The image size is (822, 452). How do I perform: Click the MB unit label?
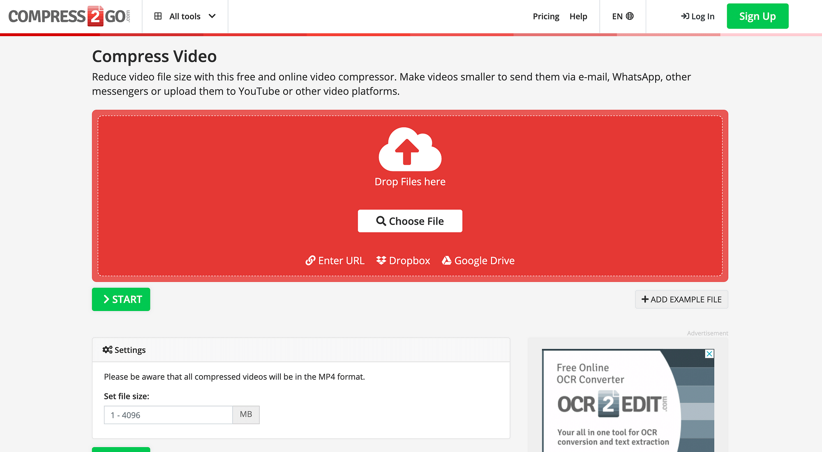pyautogui.click(x=246, y=415)
